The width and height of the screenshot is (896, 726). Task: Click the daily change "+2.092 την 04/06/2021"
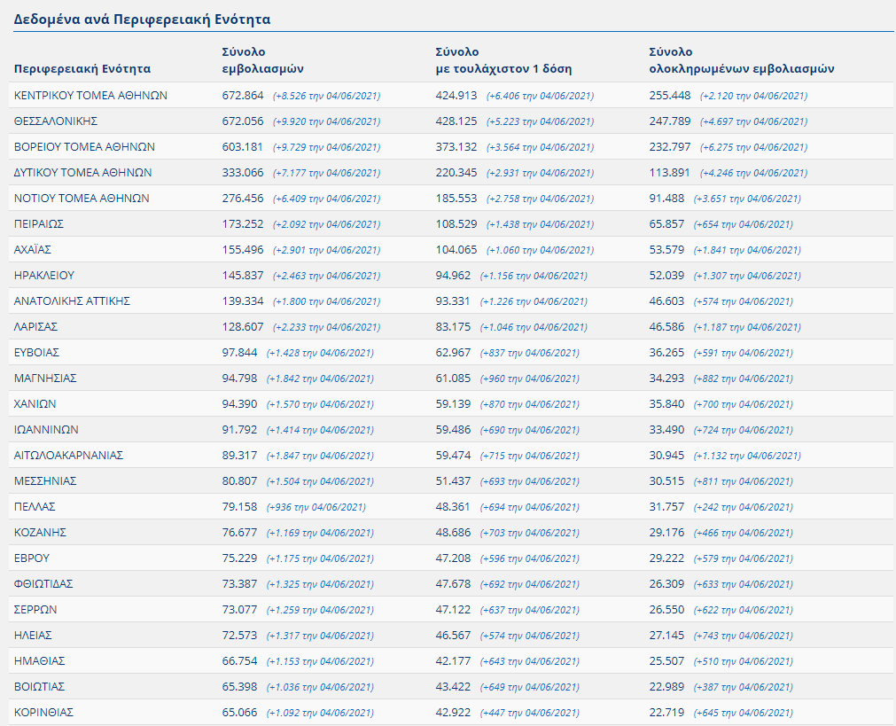tap(327, 224)
